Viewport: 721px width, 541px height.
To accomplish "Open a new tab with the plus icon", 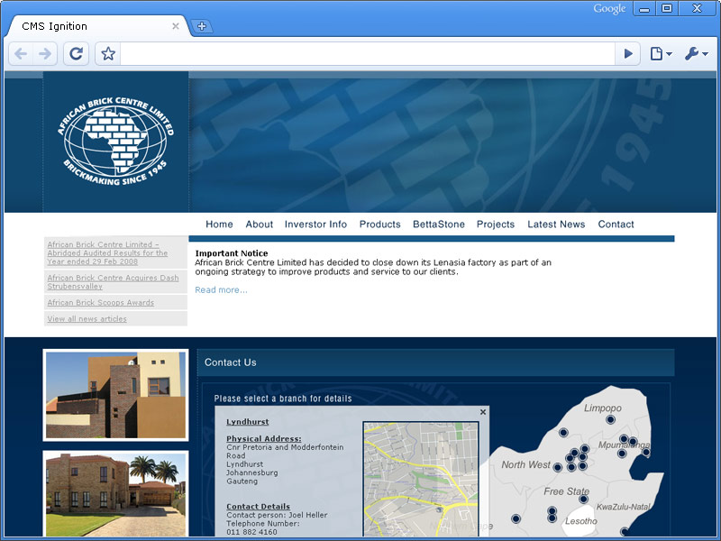I will [x=202, y=26].
